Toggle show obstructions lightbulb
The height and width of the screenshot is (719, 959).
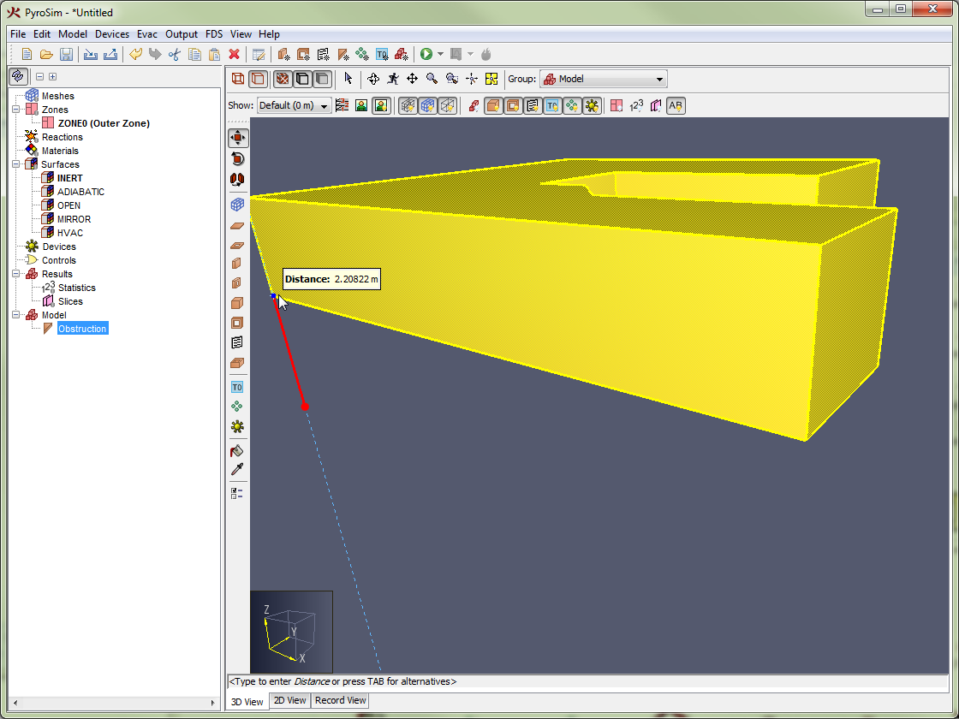point(493,106)
